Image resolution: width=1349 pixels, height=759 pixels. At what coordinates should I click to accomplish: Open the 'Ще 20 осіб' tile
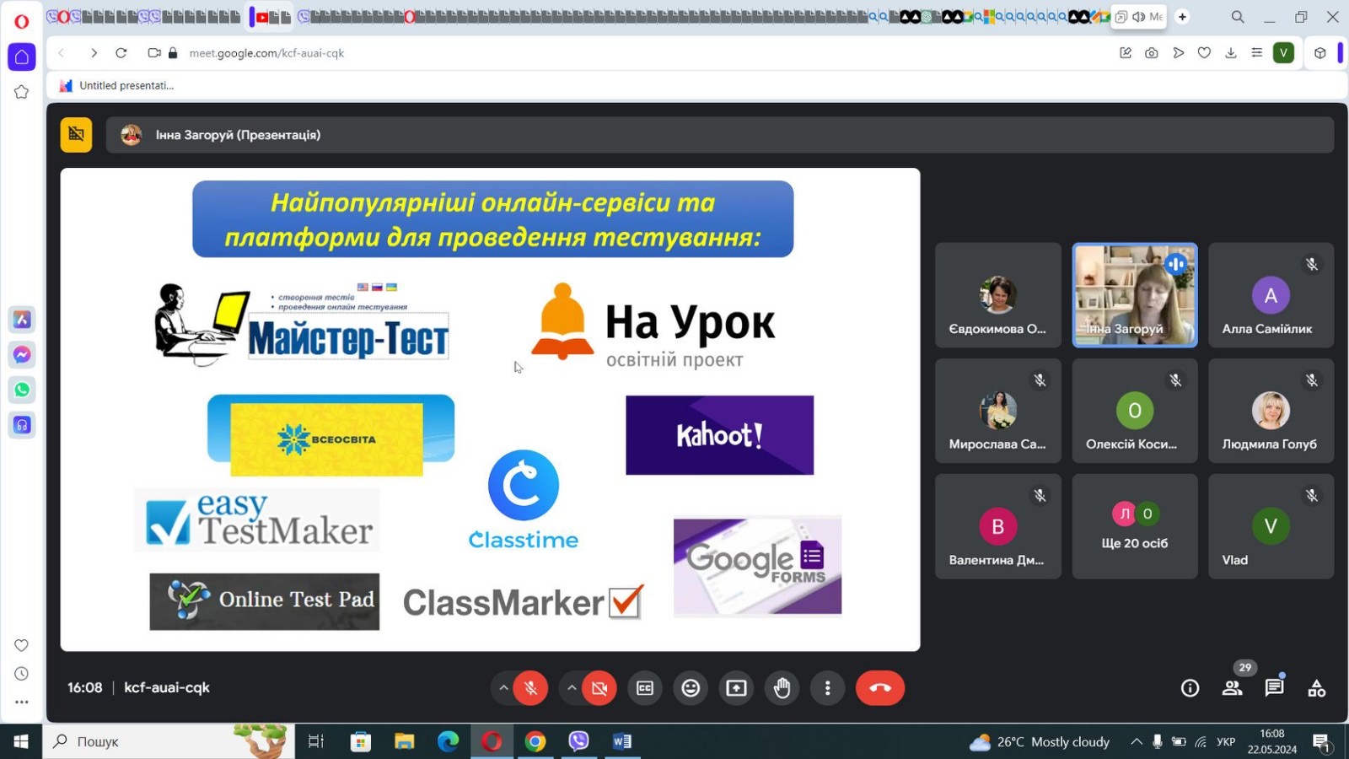click(x=1135, y=526)
